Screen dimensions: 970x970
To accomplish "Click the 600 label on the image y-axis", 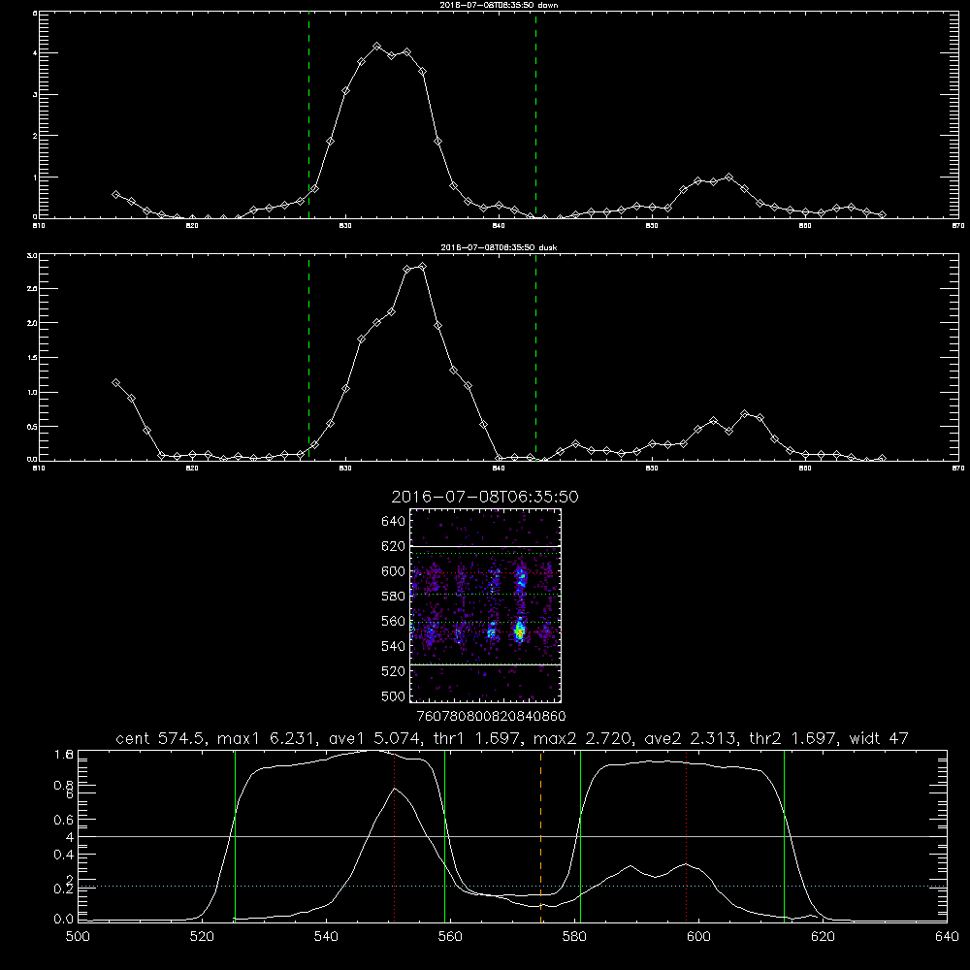I will coord(394,571).
